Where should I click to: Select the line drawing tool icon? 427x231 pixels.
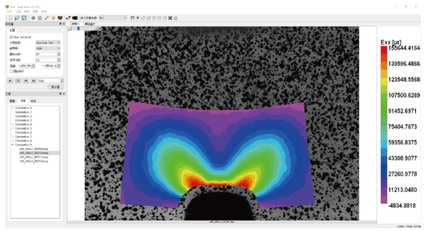click(x=47, y=18)
